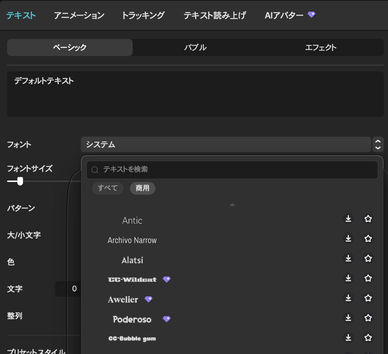388x354 pixels.
Task: Select the Archivo Narrow font
Action: pos(132,240)
